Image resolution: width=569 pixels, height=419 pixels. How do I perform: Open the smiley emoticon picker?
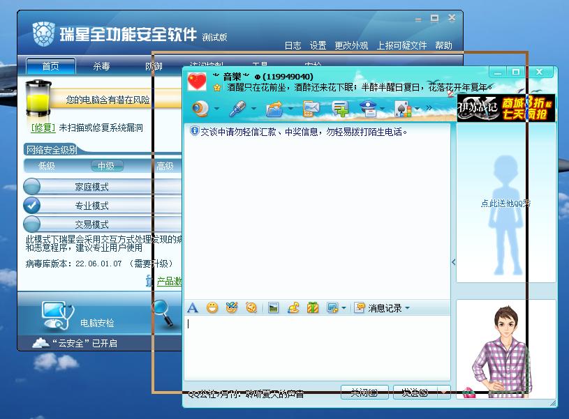[x=212, y=307]
